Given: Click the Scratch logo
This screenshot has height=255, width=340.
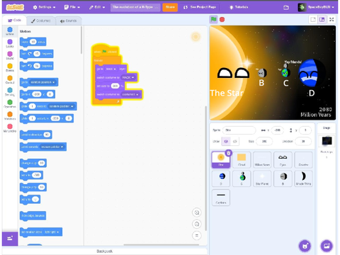Looking at the screenshot, I should pyautogui.click(x=15, y=7).
